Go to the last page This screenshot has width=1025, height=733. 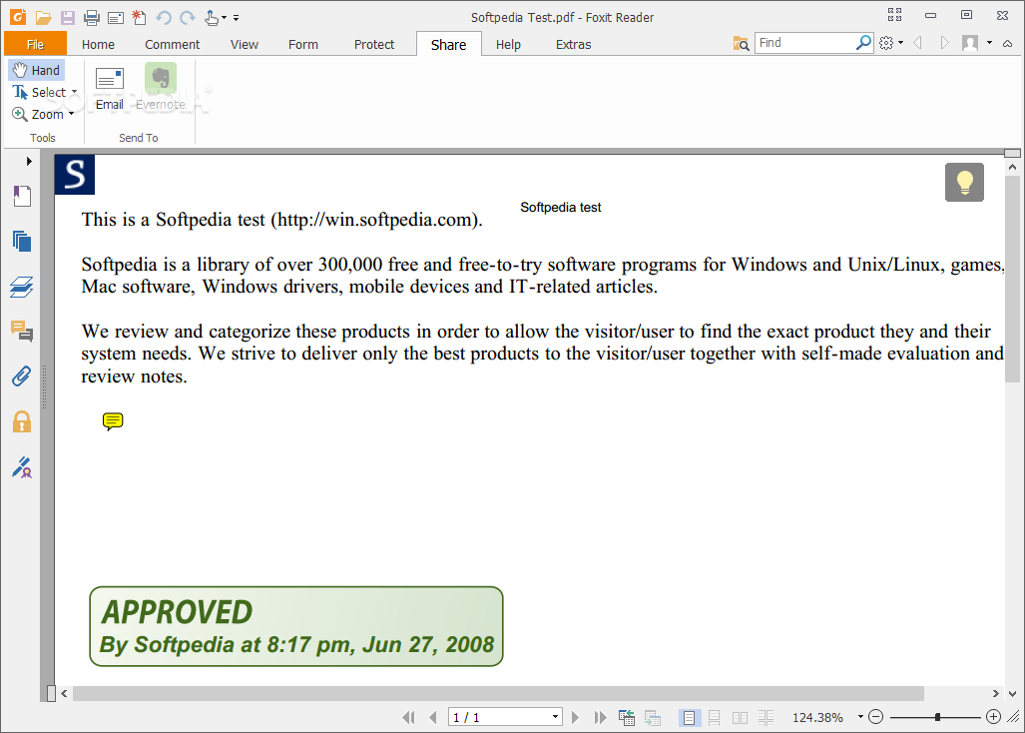[x=600, y=717]
